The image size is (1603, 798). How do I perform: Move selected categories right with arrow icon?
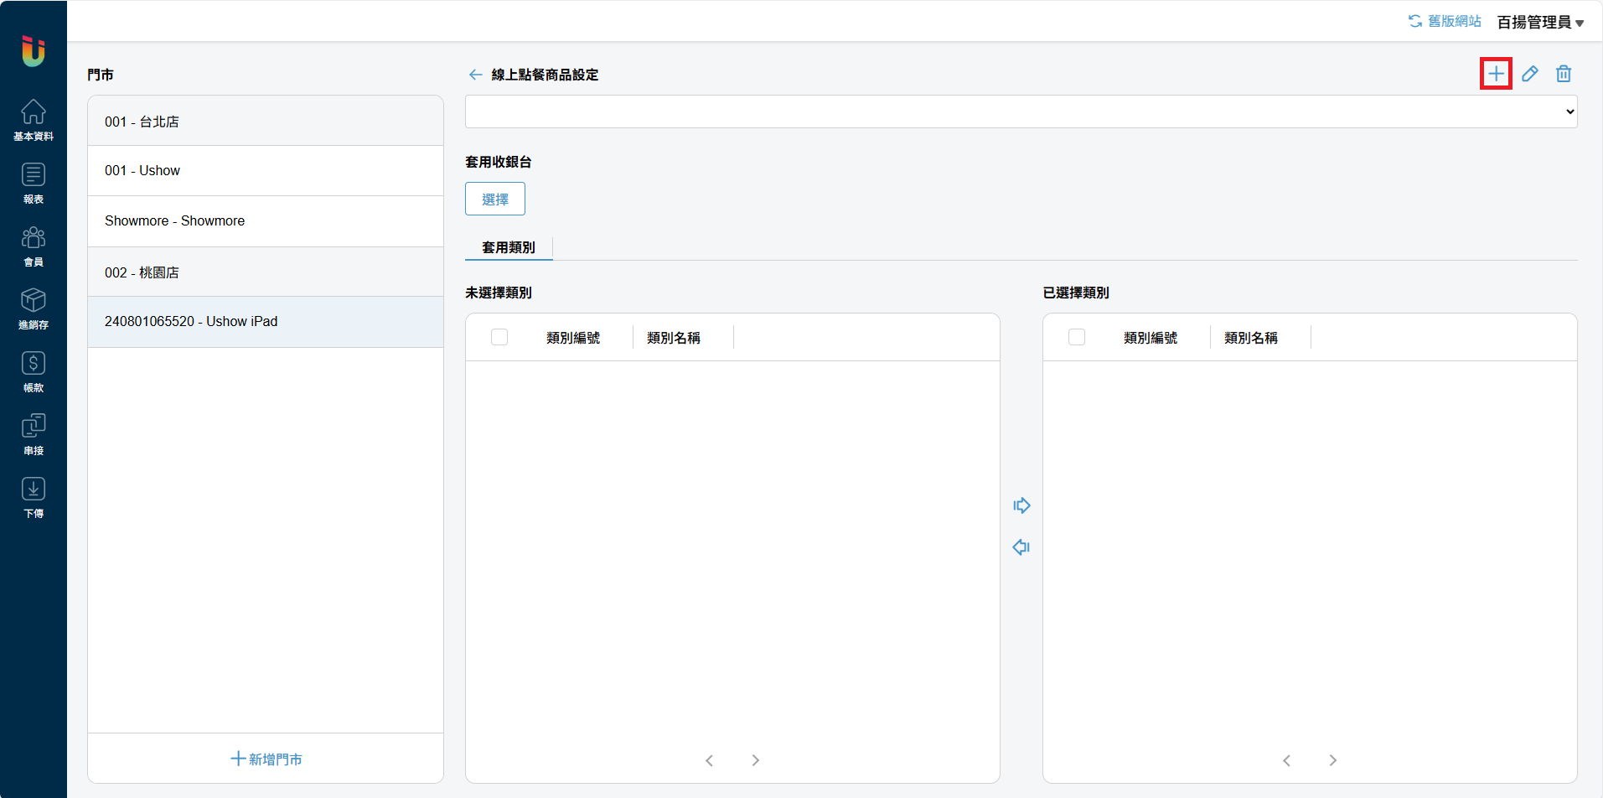tap(1021, 505)
